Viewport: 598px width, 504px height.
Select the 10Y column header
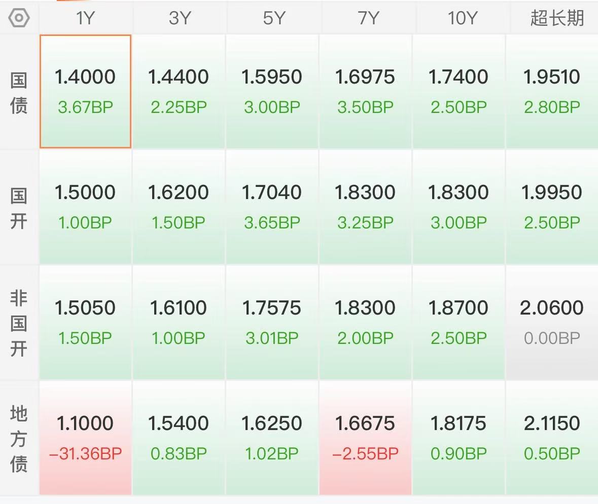(x=462, y=18)
